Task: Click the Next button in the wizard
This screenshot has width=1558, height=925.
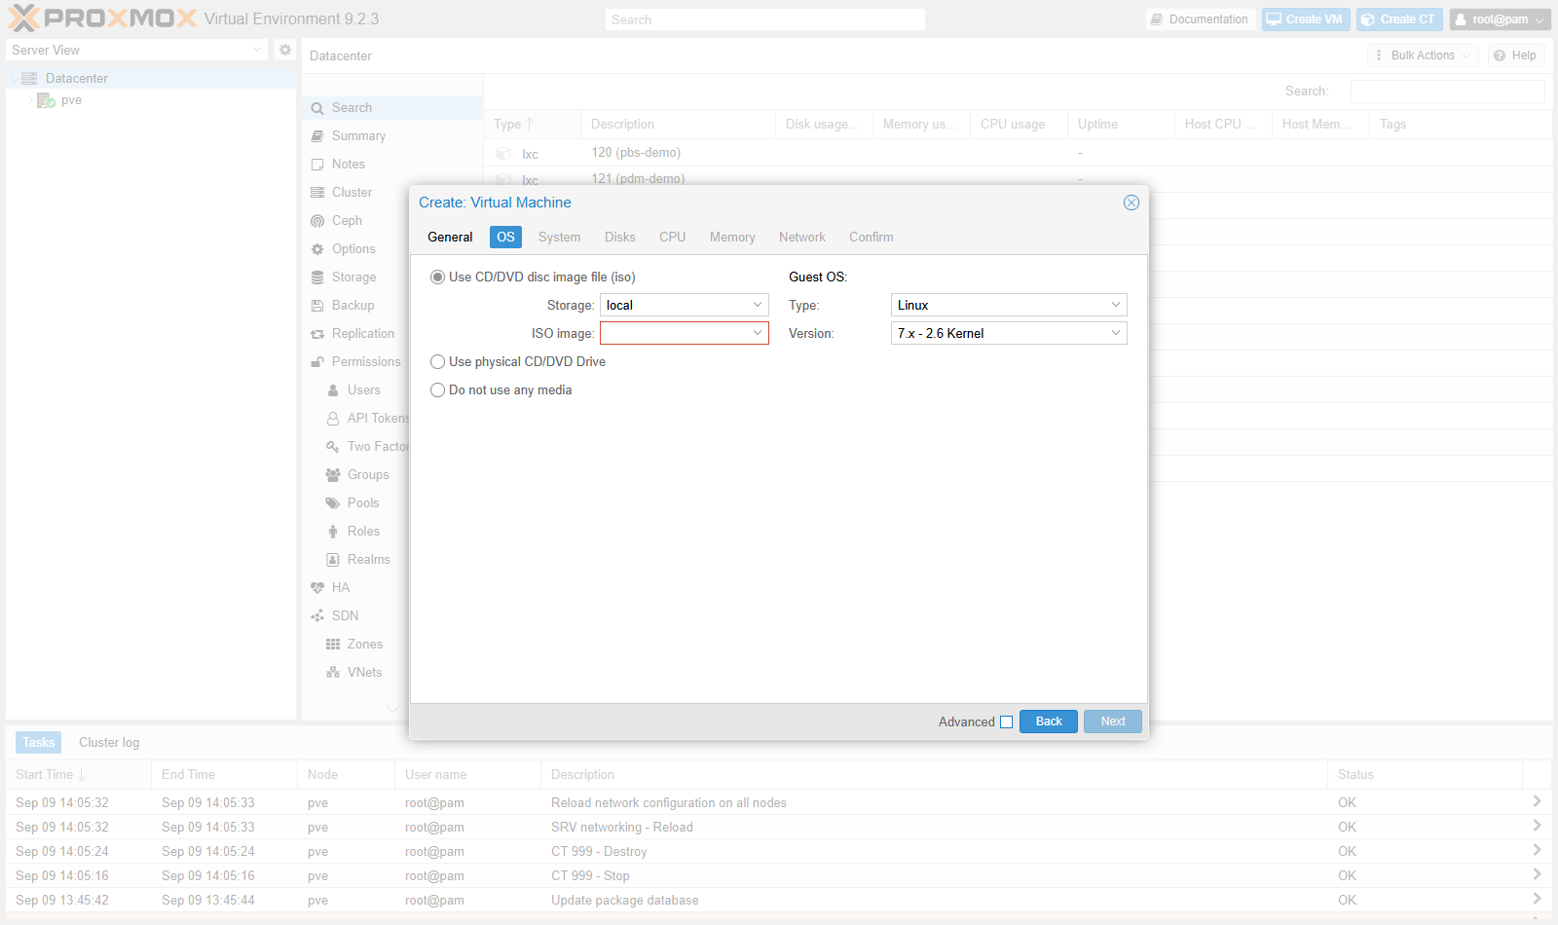Action: (1113, 721)
